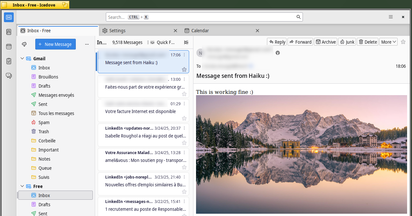
Task: Open the Calendar space from the sidebar
Action: [x=9, y=47]
